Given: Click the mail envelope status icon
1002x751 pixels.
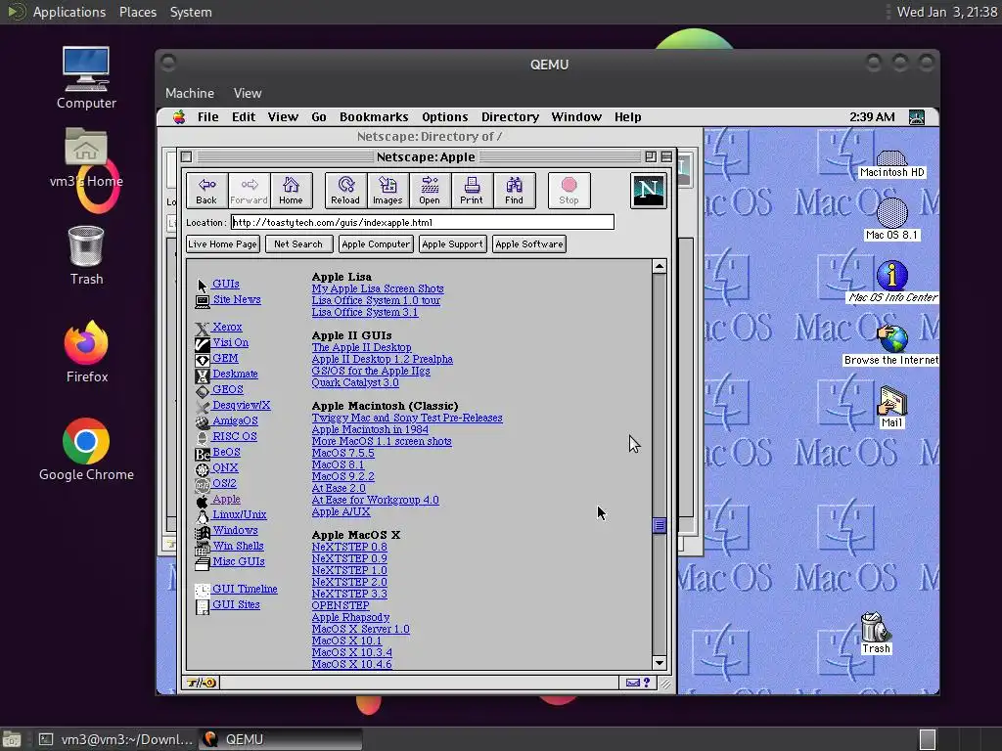Looking at the screenshot, I should (633, 683).
